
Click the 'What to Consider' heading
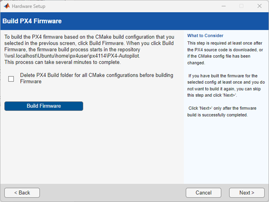point(205,36)
